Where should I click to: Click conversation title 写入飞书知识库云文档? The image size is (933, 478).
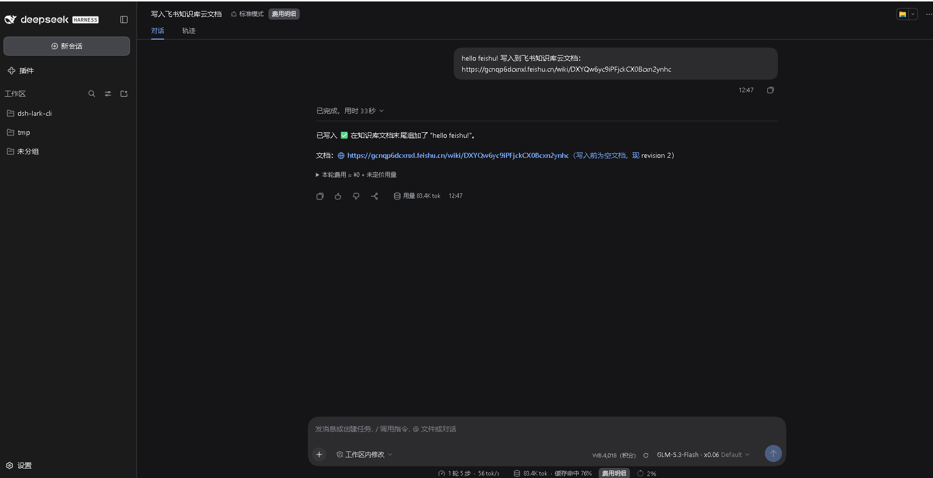pos(186,14)
